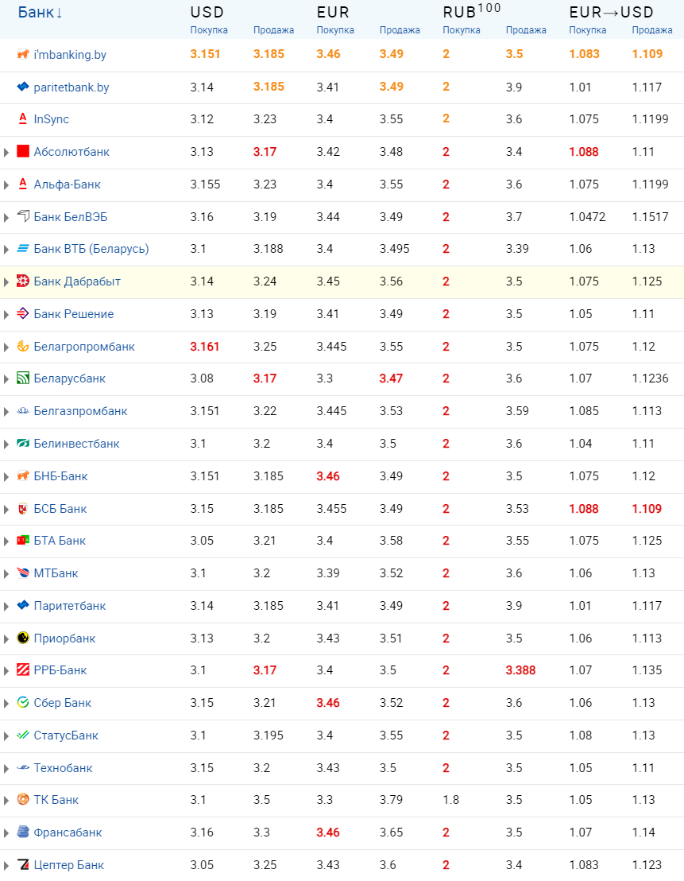Screen dimensions: 684x881
Task: Click the Цептер Банк Z logo icon
Action: pyautogui.click(x=23, y=865)
